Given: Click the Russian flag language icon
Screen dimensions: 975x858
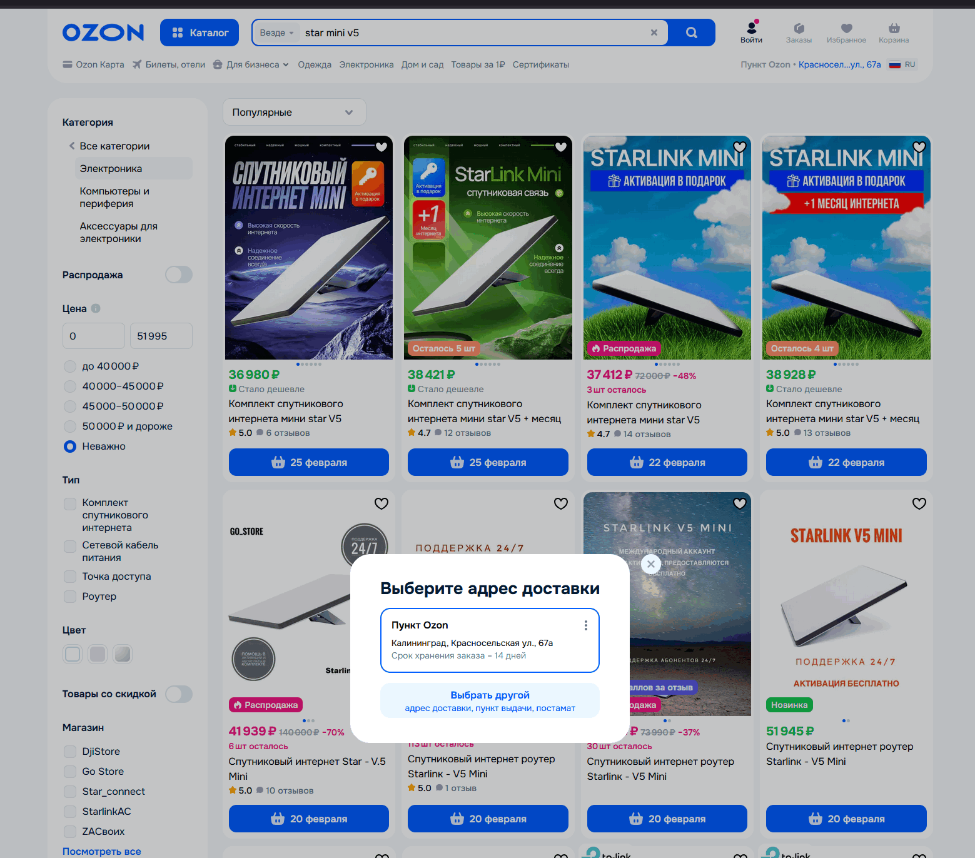Looking at the screenshot, I should (895, 64).
